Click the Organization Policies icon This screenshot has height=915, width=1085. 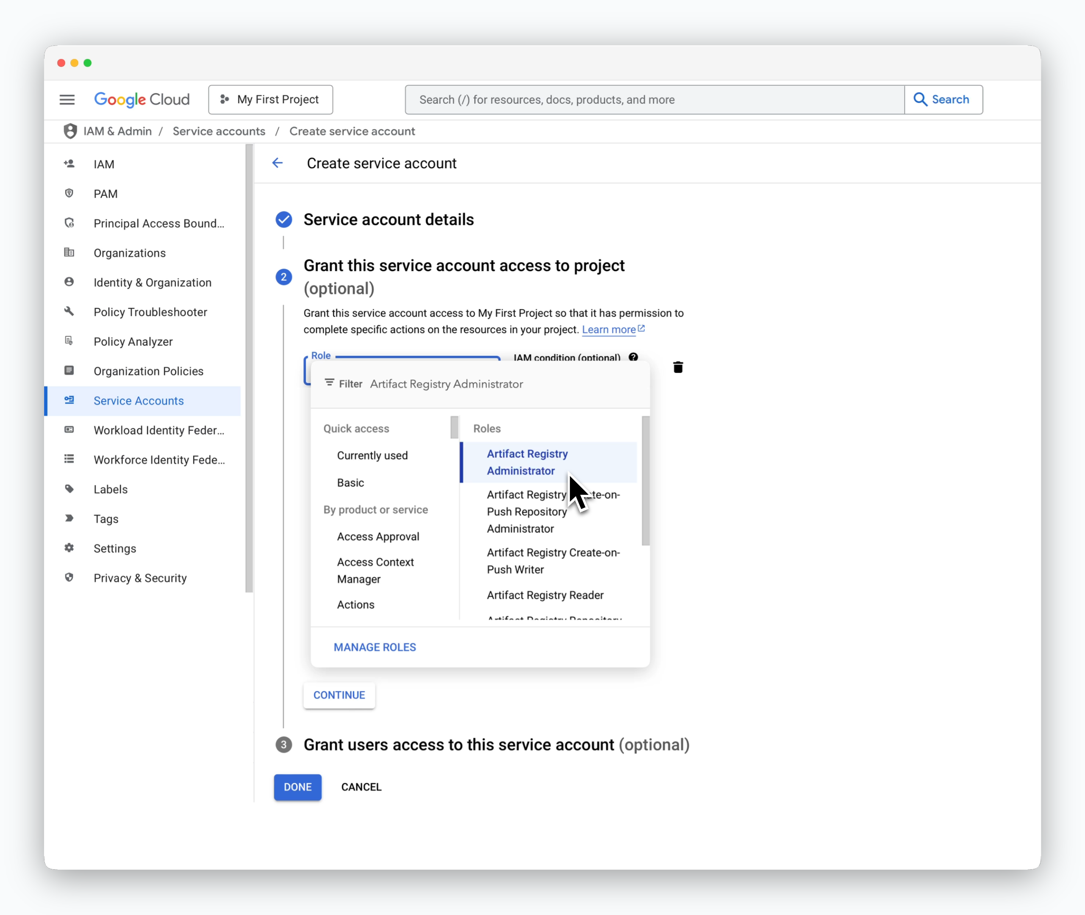(x=69, y=371)
